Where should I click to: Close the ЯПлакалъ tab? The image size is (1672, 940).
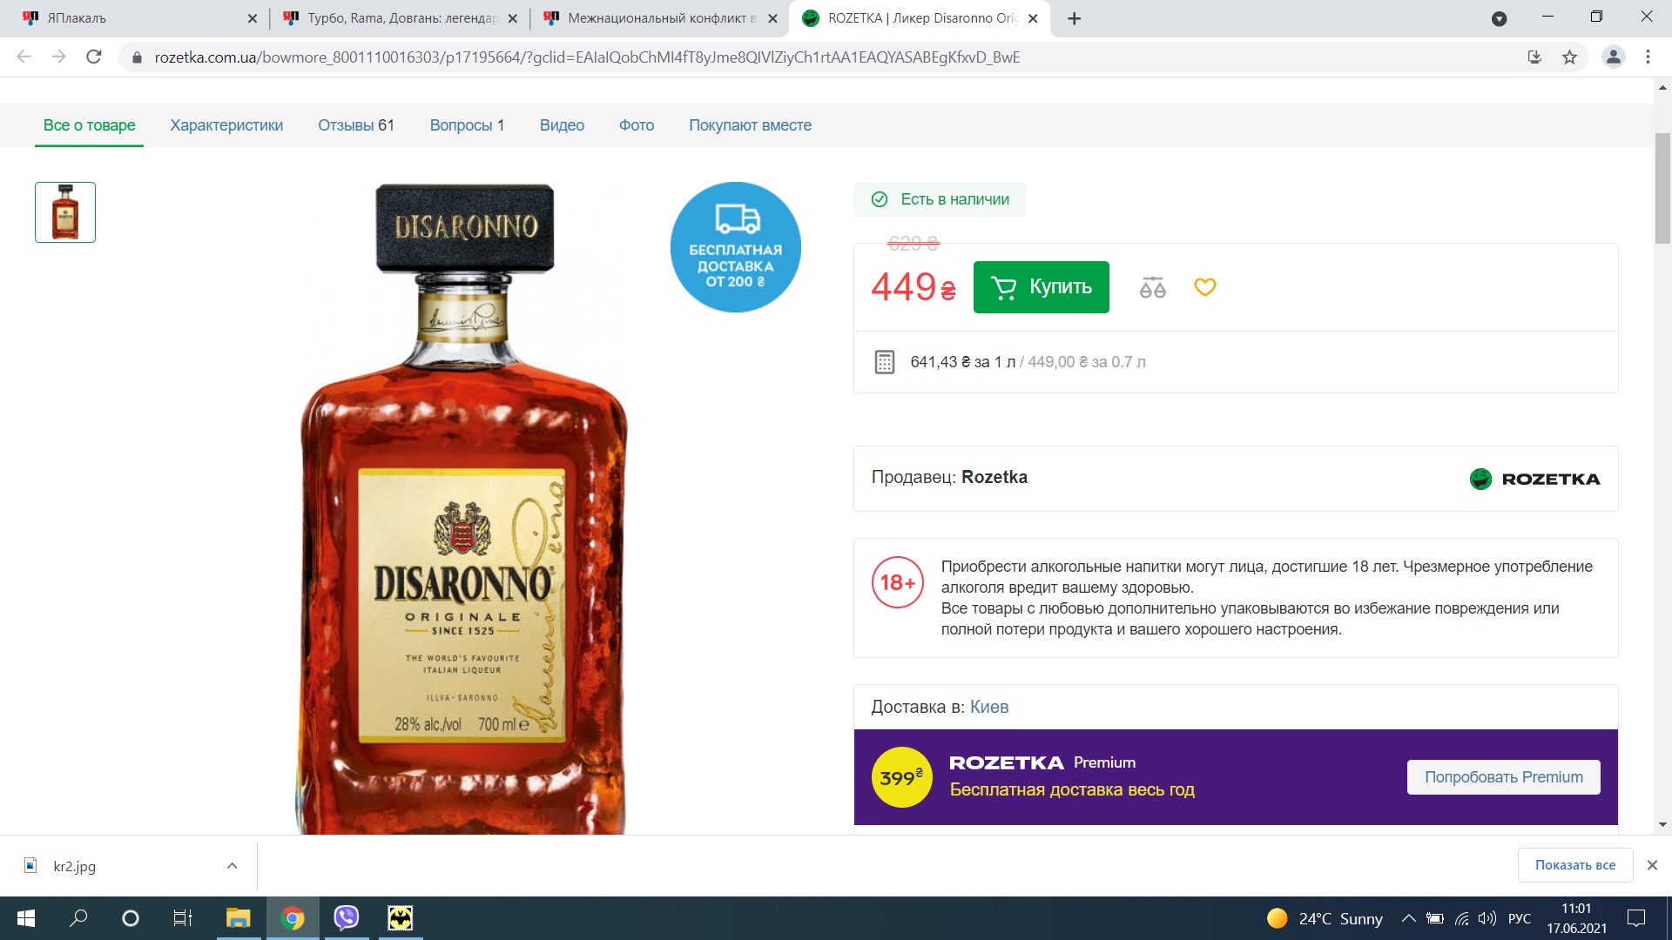pyautogui.click(x=253, y=18)
